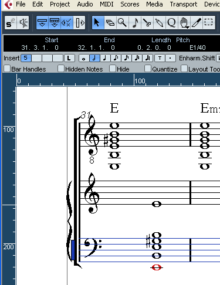Image resolution: width=220 pixels, height=285 pixels.
Task: Select the second Insert voice slot
Action: coord(36,58)
